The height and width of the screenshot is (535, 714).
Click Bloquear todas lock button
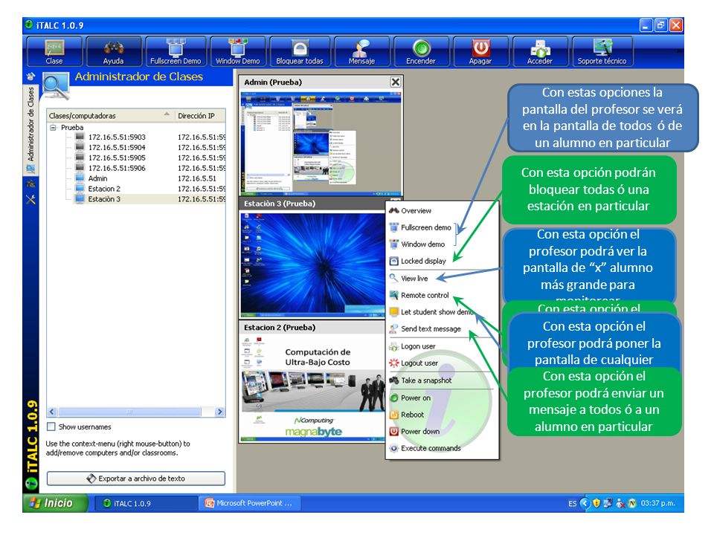click(x=300, y=52)
